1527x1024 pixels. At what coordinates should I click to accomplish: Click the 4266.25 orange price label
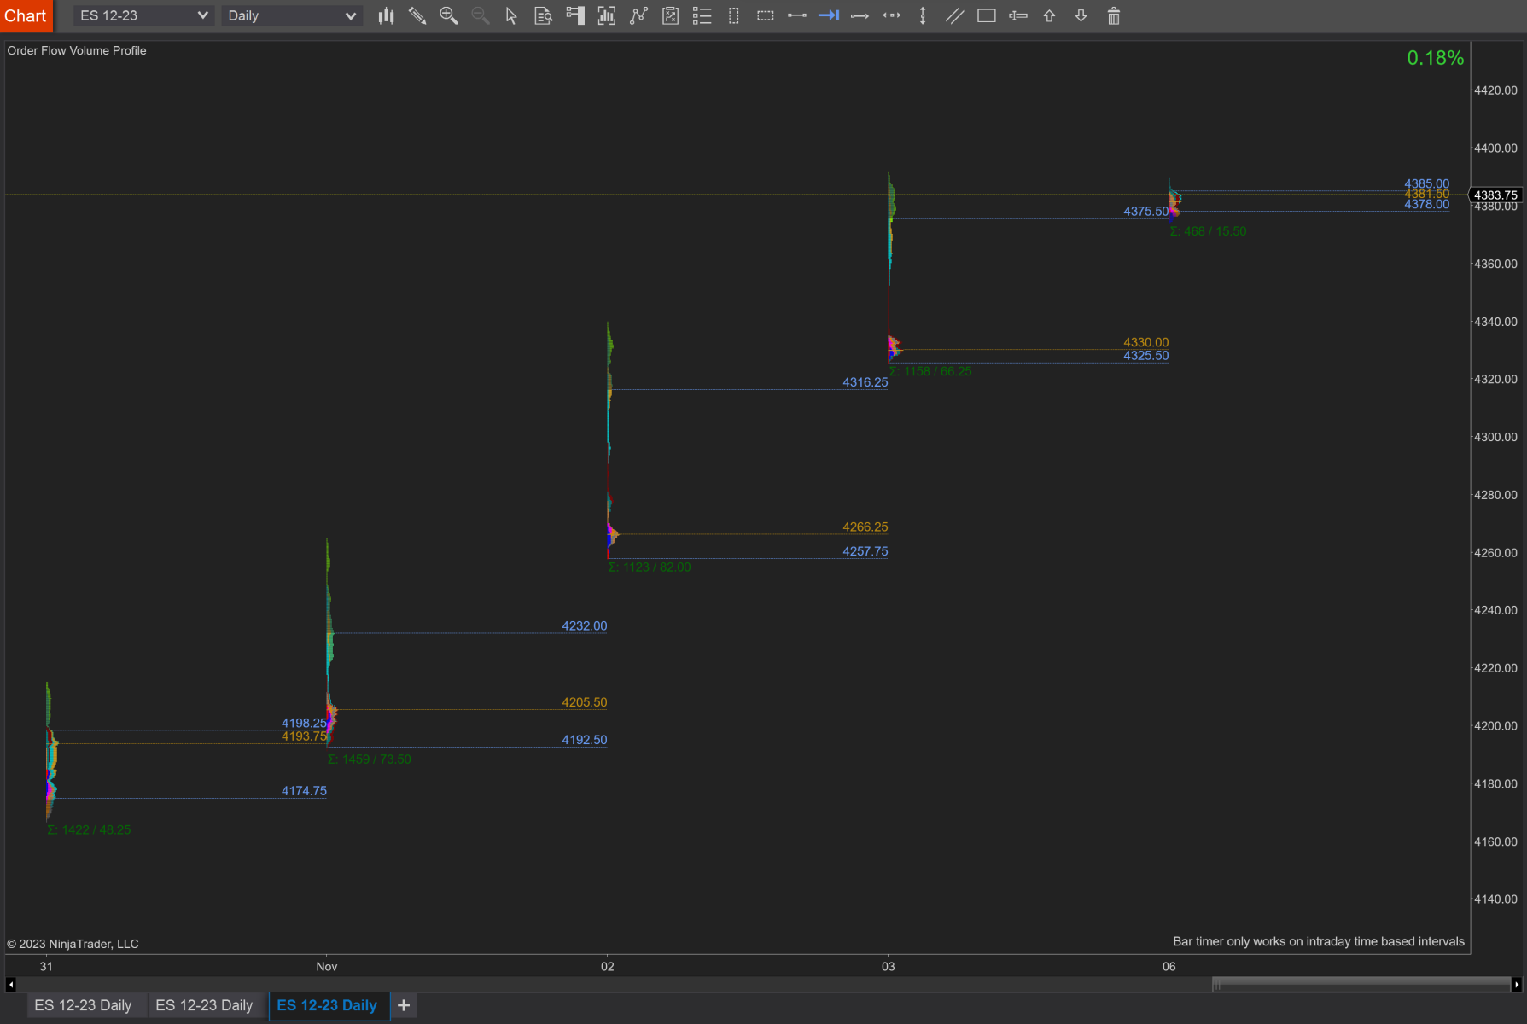pos(865,527)
